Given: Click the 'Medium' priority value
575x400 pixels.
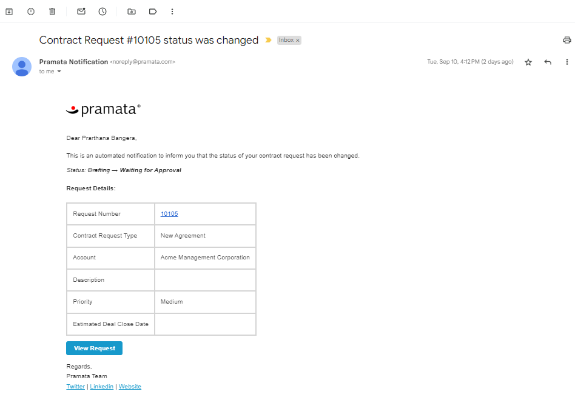Looking at the screenshot, I should pyautogui.click(x=172, y=302).
